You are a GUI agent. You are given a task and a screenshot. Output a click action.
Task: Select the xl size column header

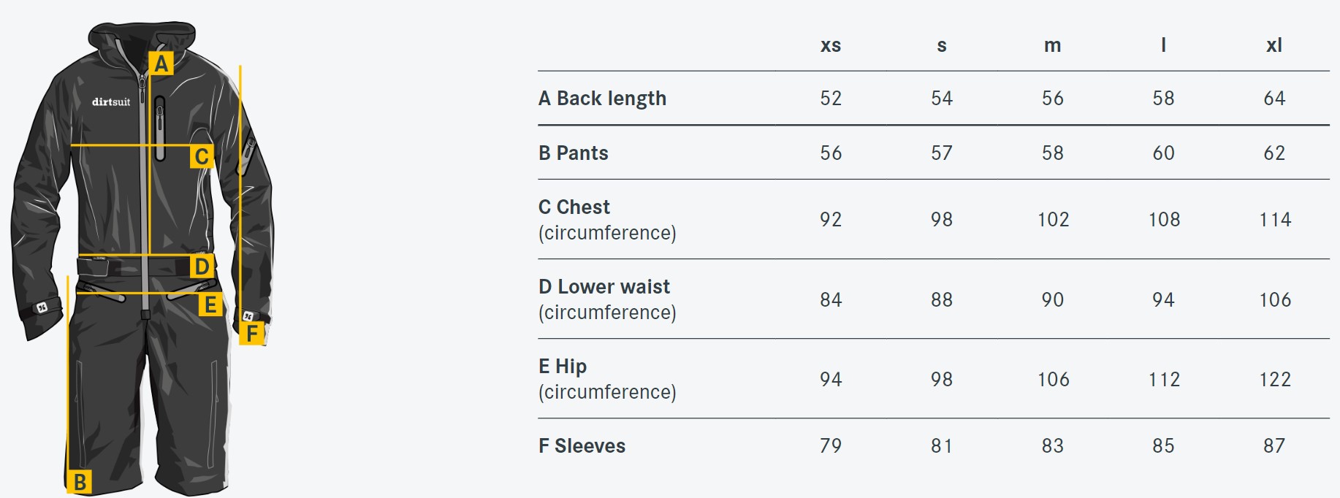pyautogui.click(x=1274, y=45)
